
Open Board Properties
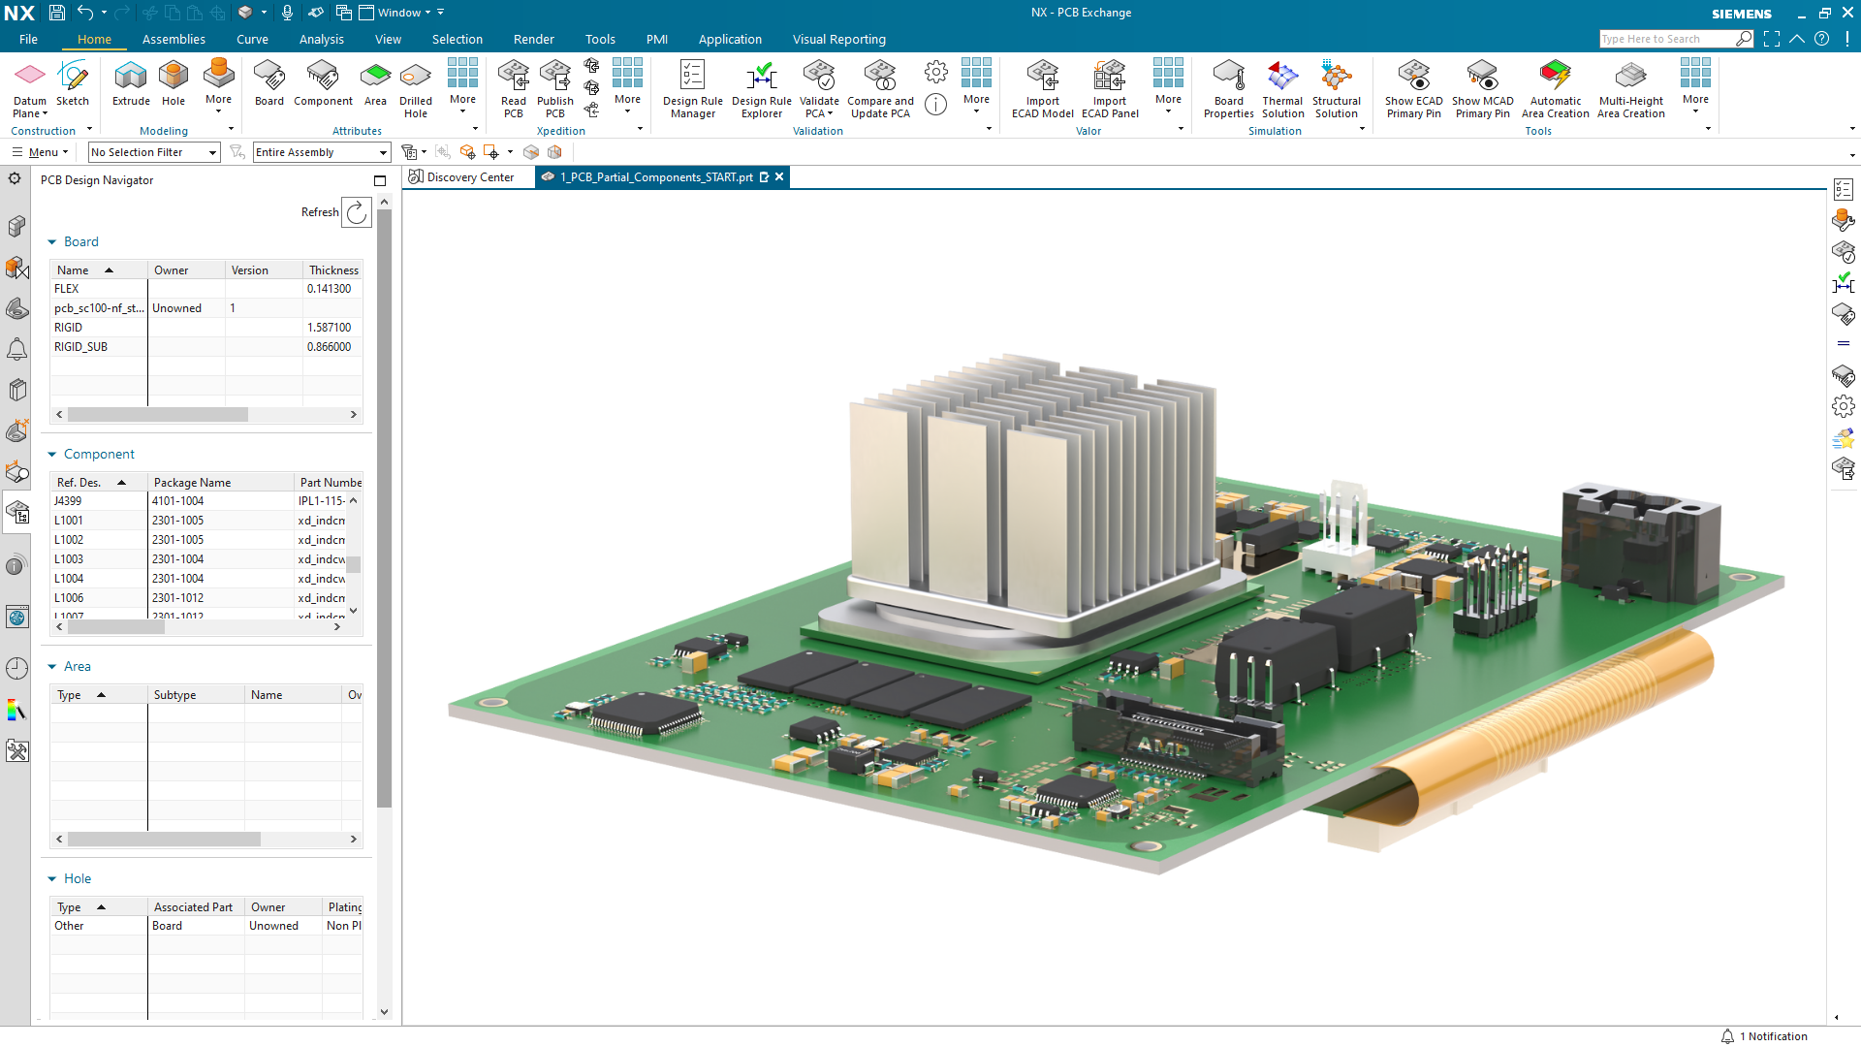point(1228,87)
